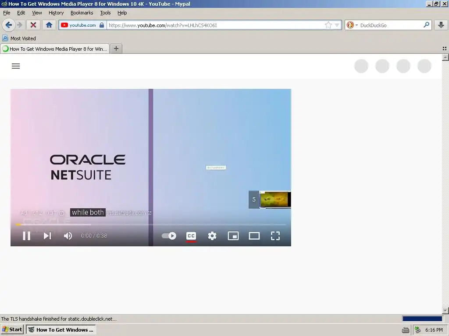449x336 pixels.
Task: Open the Most Visited bookmarks folder
Action: [x=19, y=38]
